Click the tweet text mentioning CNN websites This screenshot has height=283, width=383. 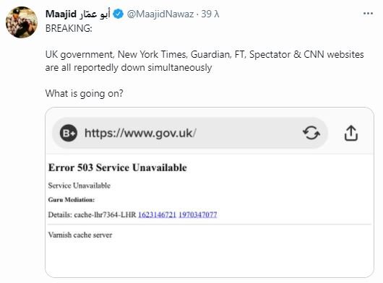click(x=205, y=61)
